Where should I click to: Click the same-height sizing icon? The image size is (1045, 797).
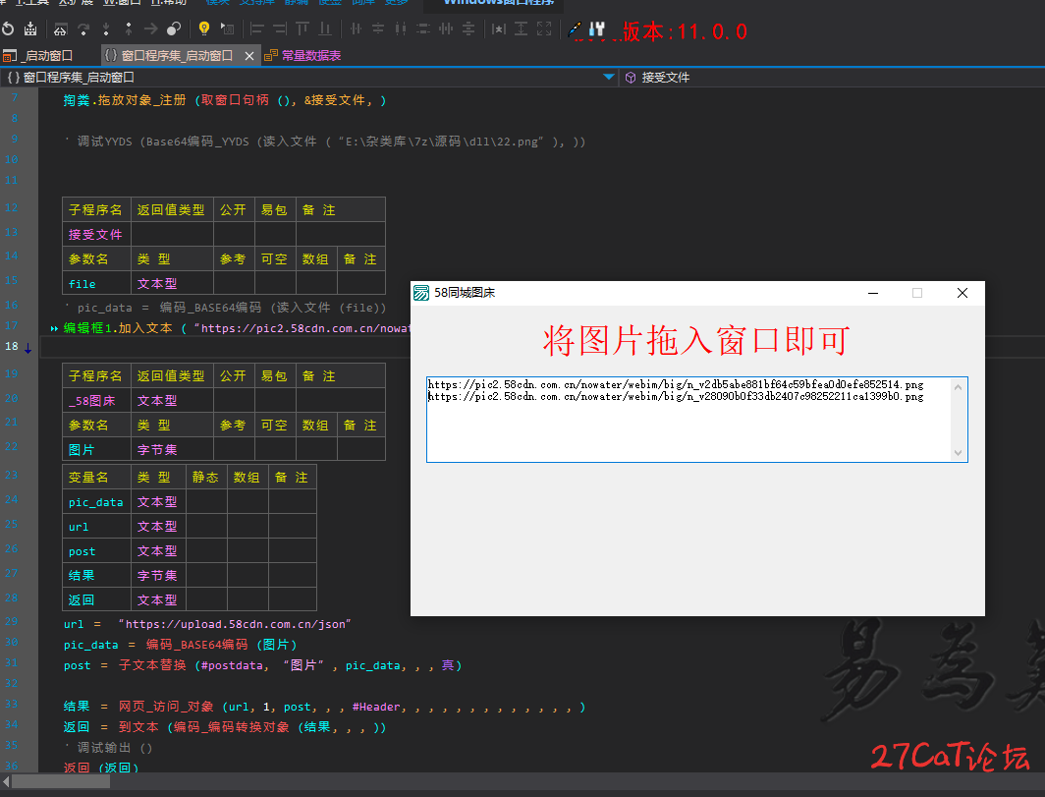pyautogui.click(x=401, y=28)
